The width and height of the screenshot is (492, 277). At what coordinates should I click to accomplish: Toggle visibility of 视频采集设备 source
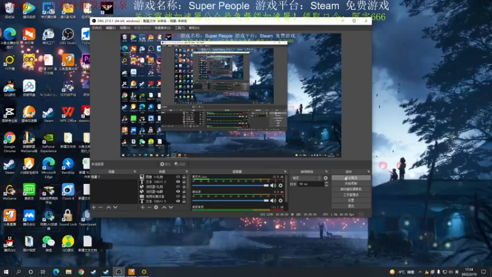(178, 196)
